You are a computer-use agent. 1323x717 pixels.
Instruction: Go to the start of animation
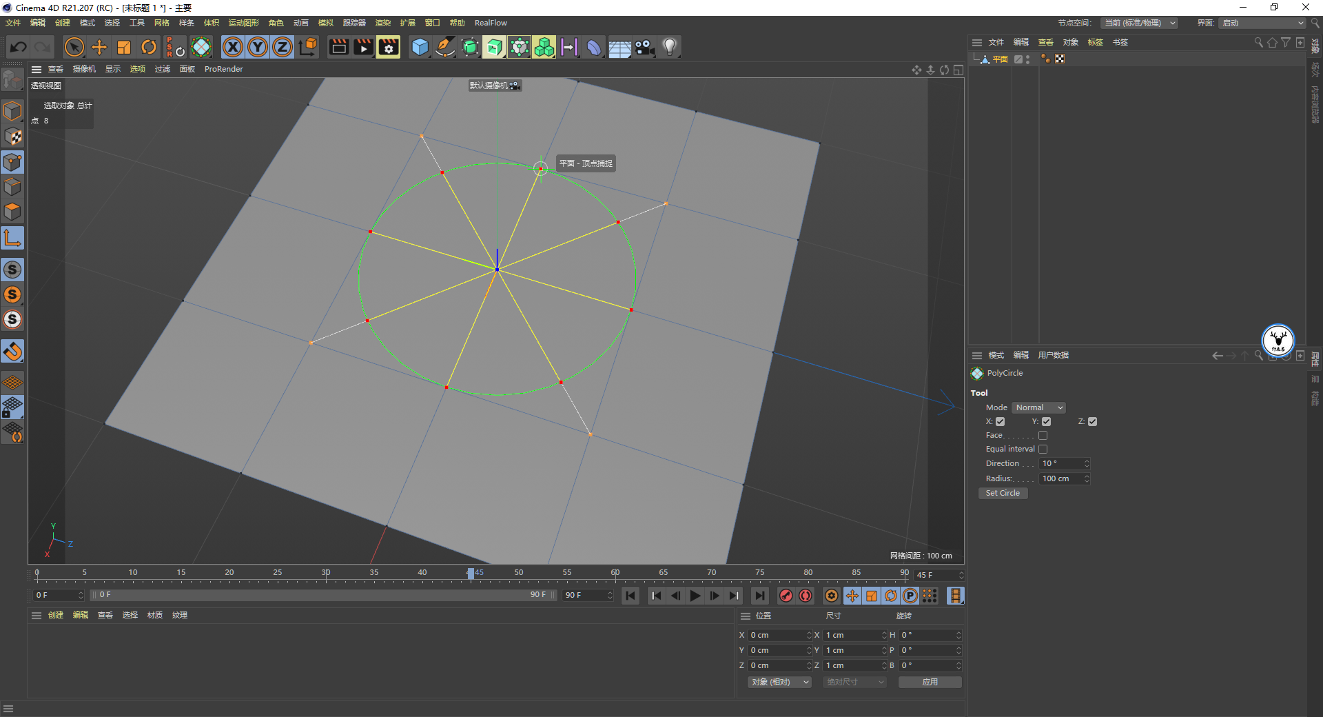(630, 596)
